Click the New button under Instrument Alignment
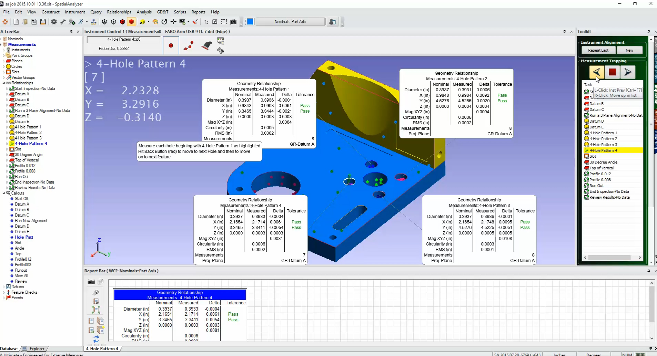657x356 pixels. (x=629, y=50)
